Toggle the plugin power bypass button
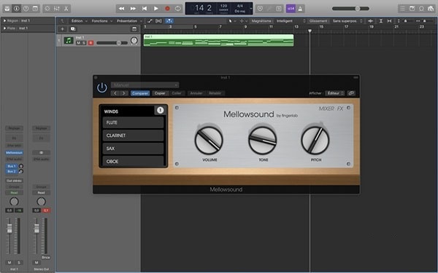The width and height of the screenshot is (438, 273). tap(102, 88)
